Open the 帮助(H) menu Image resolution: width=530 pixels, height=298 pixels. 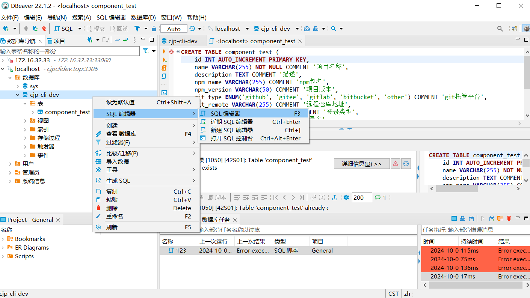(x=197, y=18)
